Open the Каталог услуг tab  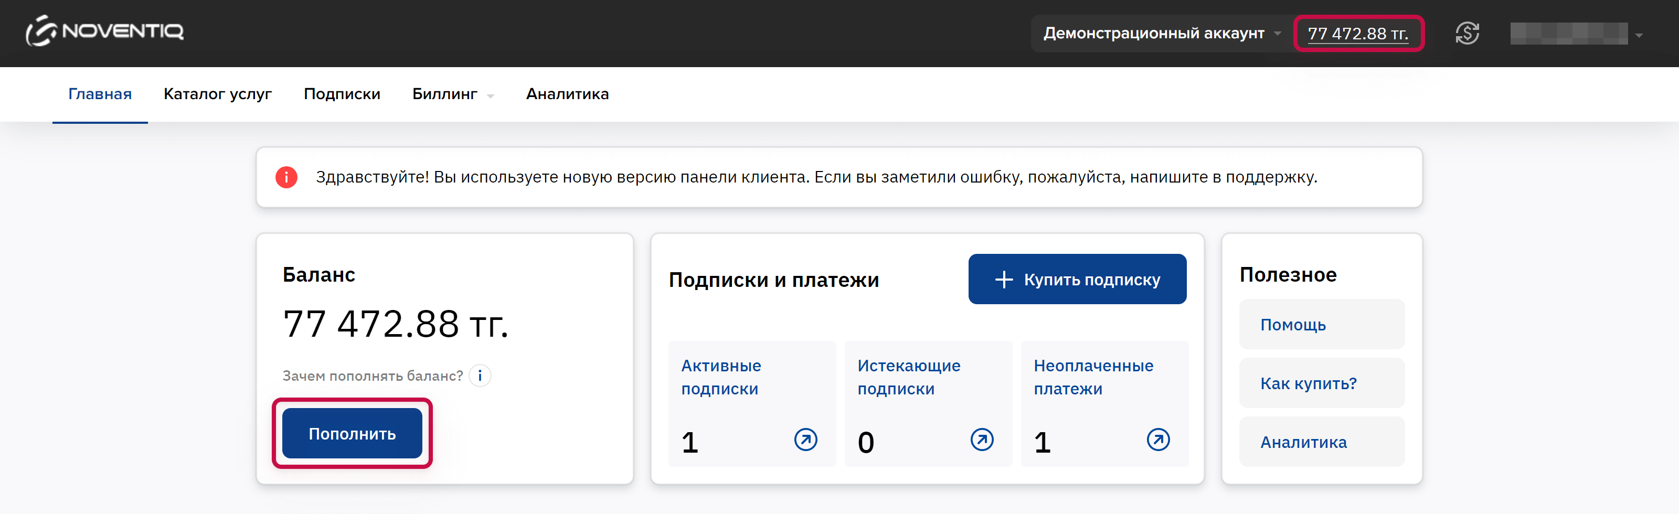[218, 94]
